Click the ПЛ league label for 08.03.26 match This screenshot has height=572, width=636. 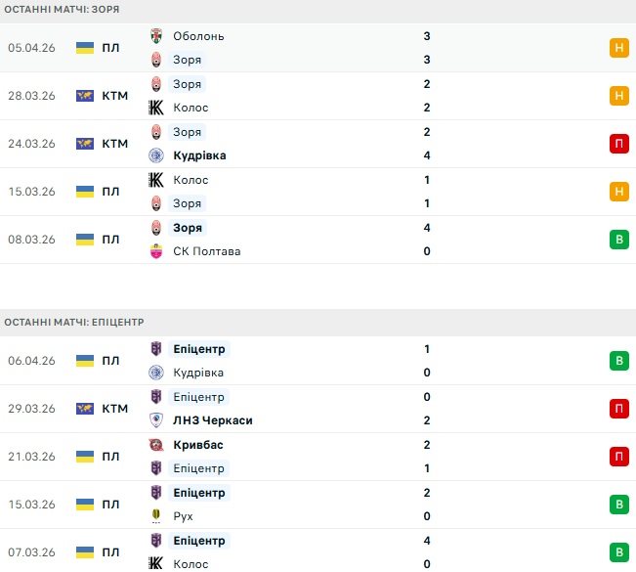click(x=110, y=240)
